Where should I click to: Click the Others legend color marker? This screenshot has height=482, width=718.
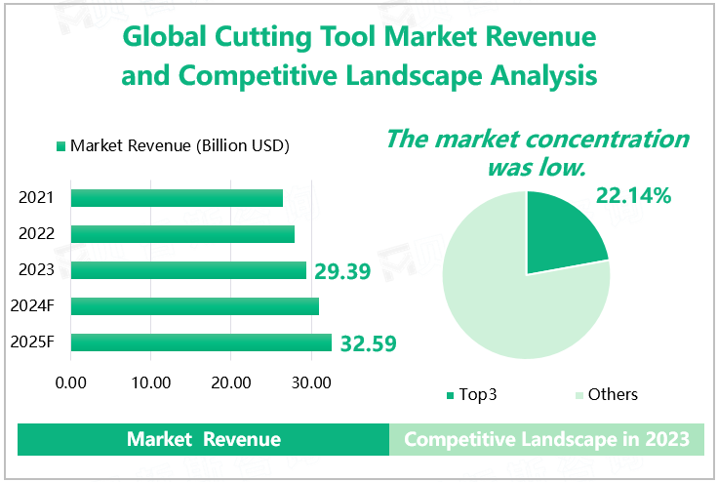pyautogui.click(x=579, y=395)
